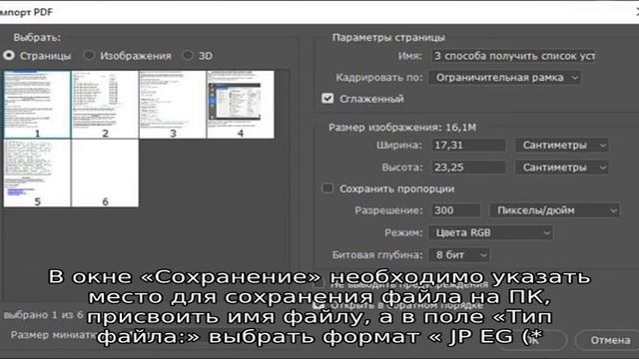
Task: Select the 3D radio button
Action: click(188, 56)
